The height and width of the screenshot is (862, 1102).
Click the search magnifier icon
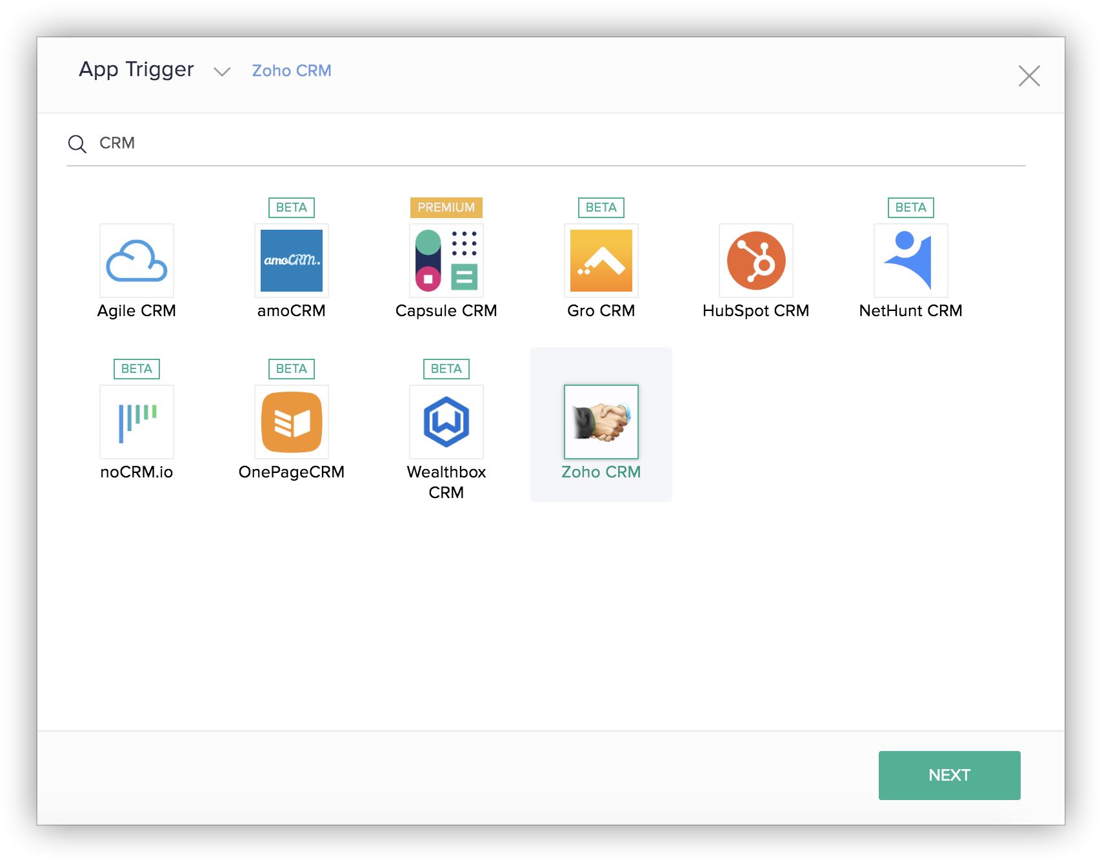(x=77, y=144)
